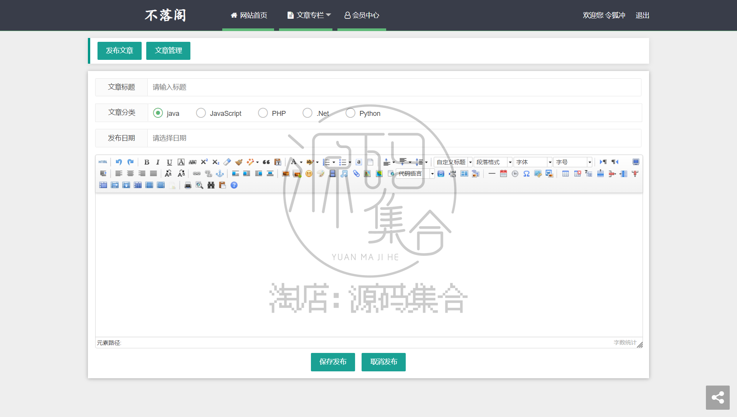Expand the line spacing arrow
This screenshot has height=417, width=737.
point(426,162)
